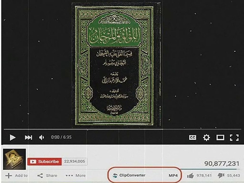Like the video with thumbs up

click(199, 176)
